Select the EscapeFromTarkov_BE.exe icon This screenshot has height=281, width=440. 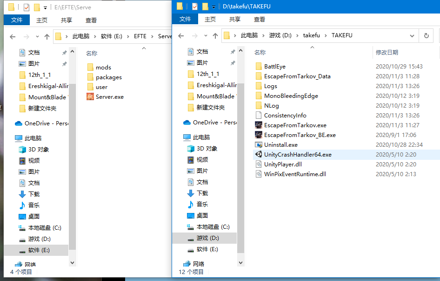(259, 135)
